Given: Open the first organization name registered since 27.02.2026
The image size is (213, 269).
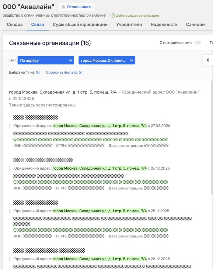Looking at the screenshot, I should [x=36, y=118].
